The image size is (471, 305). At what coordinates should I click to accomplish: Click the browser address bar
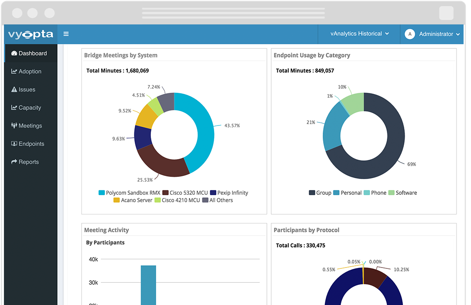pyautogui.click(x=233, y=13)
